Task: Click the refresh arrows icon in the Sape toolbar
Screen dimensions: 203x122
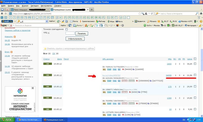Action: click(57, 18)
